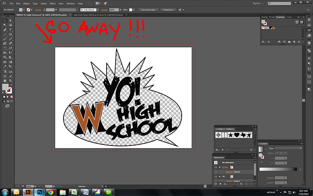Choose the Hand tool

[5, 81]
